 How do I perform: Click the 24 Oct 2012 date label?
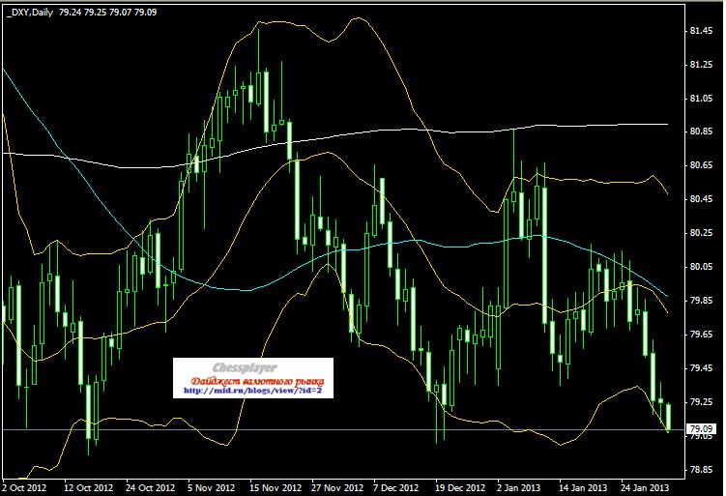click(150, 487)
